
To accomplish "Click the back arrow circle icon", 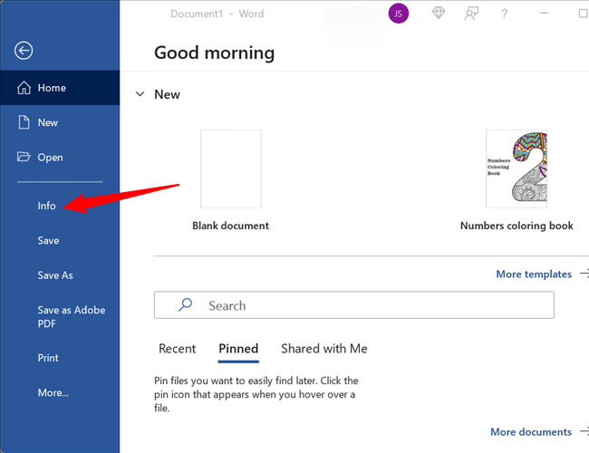I will tap(24, 51).
